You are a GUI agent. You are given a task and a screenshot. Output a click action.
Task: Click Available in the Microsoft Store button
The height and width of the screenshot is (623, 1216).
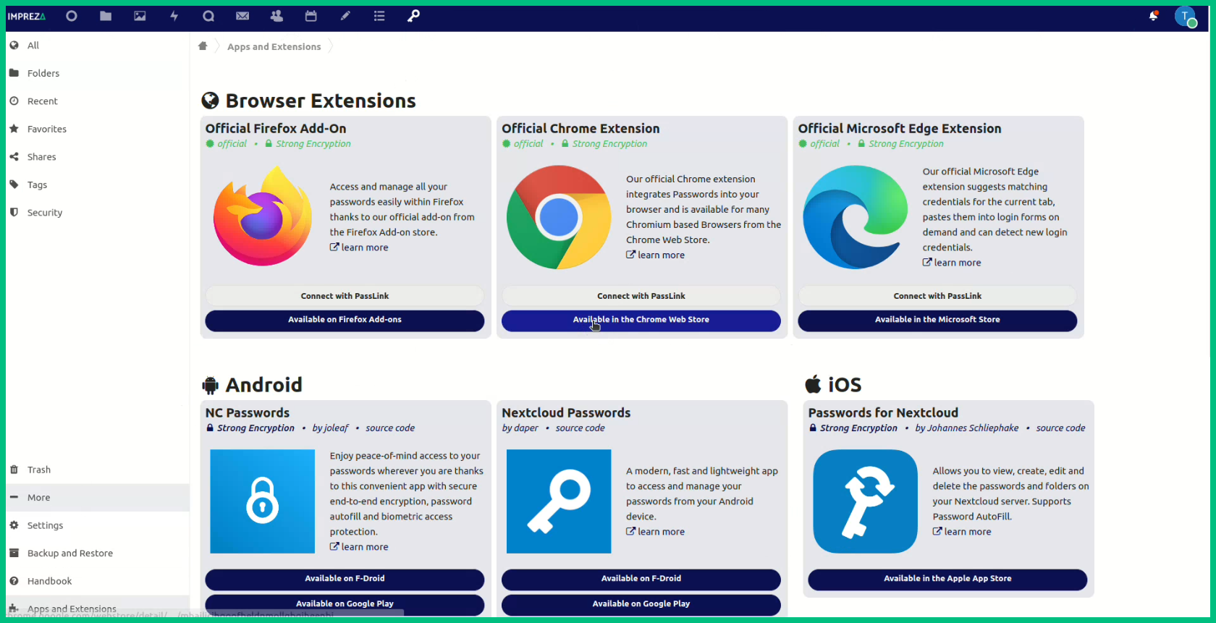pos(937,320)
